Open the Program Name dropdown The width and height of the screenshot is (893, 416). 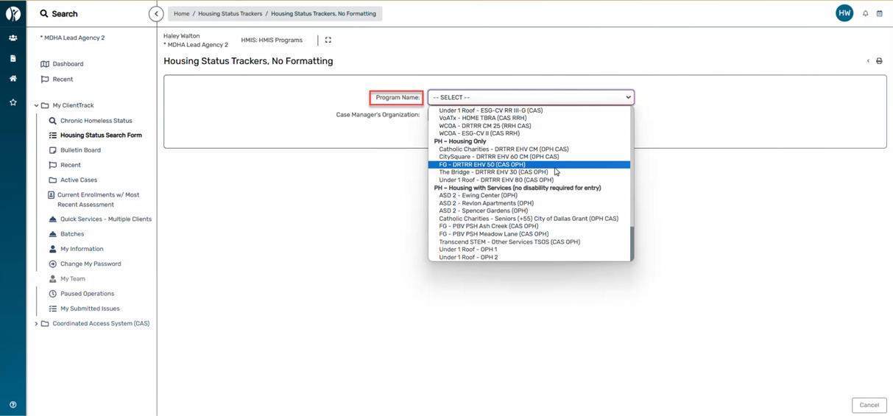coord(531,97)
